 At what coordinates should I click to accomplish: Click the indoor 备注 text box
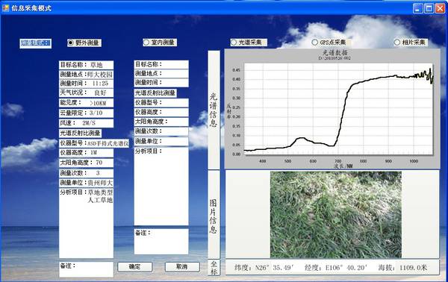pos(161,242)
